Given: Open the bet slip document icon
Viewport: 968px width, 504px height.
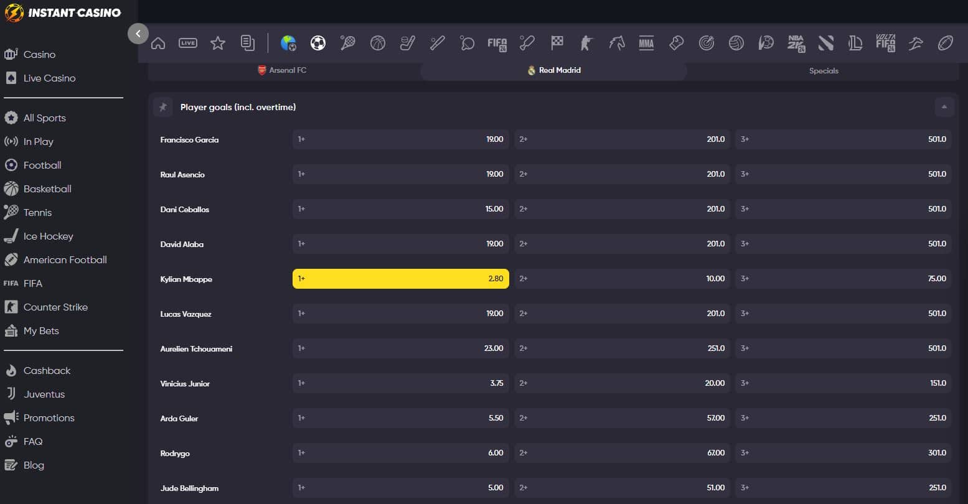Looking at the screenshot, I should 248,43.
